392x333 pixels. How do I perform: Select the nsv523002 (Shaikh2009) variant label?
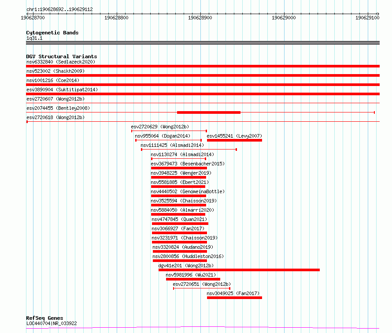tap(55, 71)
